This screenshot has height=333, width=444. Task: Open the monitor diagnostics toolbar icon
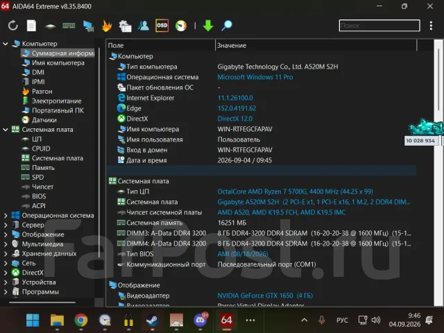88,26
